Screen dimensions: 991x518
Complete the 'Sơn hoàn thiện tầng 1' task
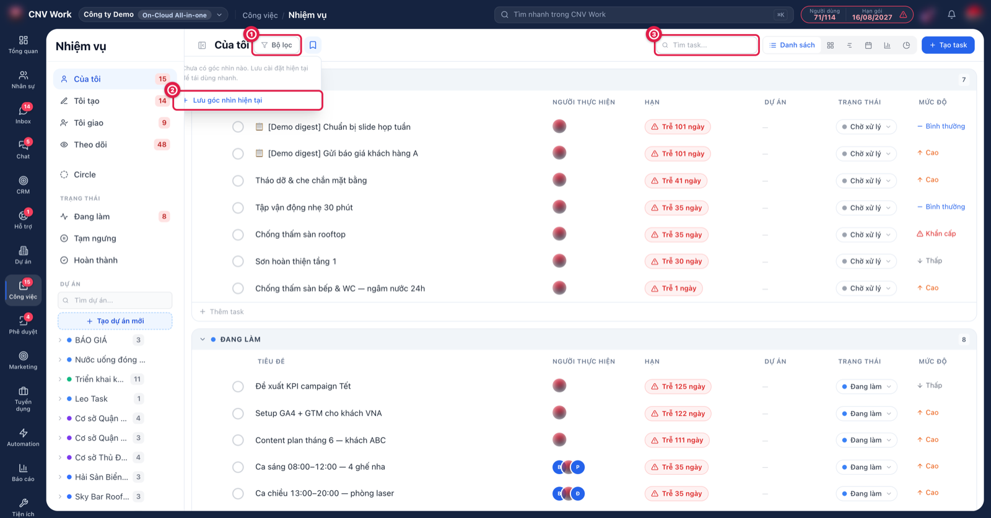(238, 261)
